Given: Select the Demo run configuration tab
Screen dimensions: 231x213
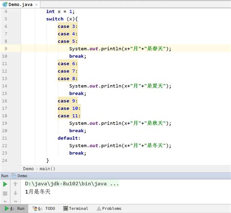Looking at the screenshot, I should (19, 176).
